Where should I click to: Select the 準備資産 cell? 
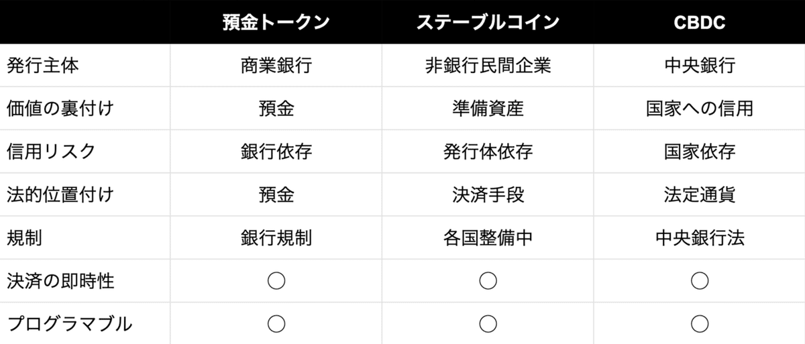[488, 109]
